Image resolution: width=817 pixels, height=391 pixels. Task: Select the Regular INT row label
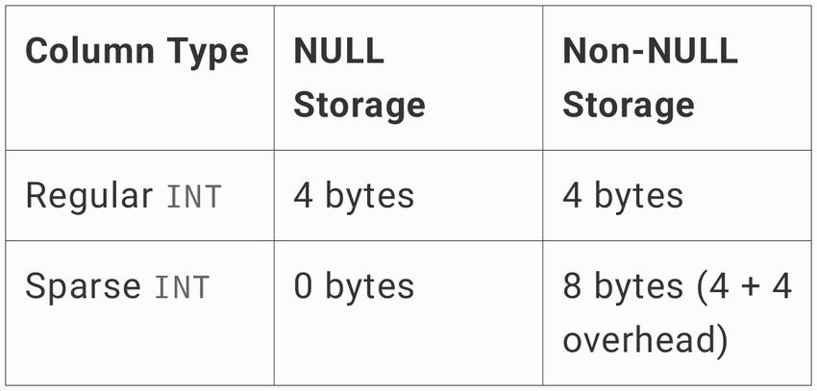click(123, 196)
